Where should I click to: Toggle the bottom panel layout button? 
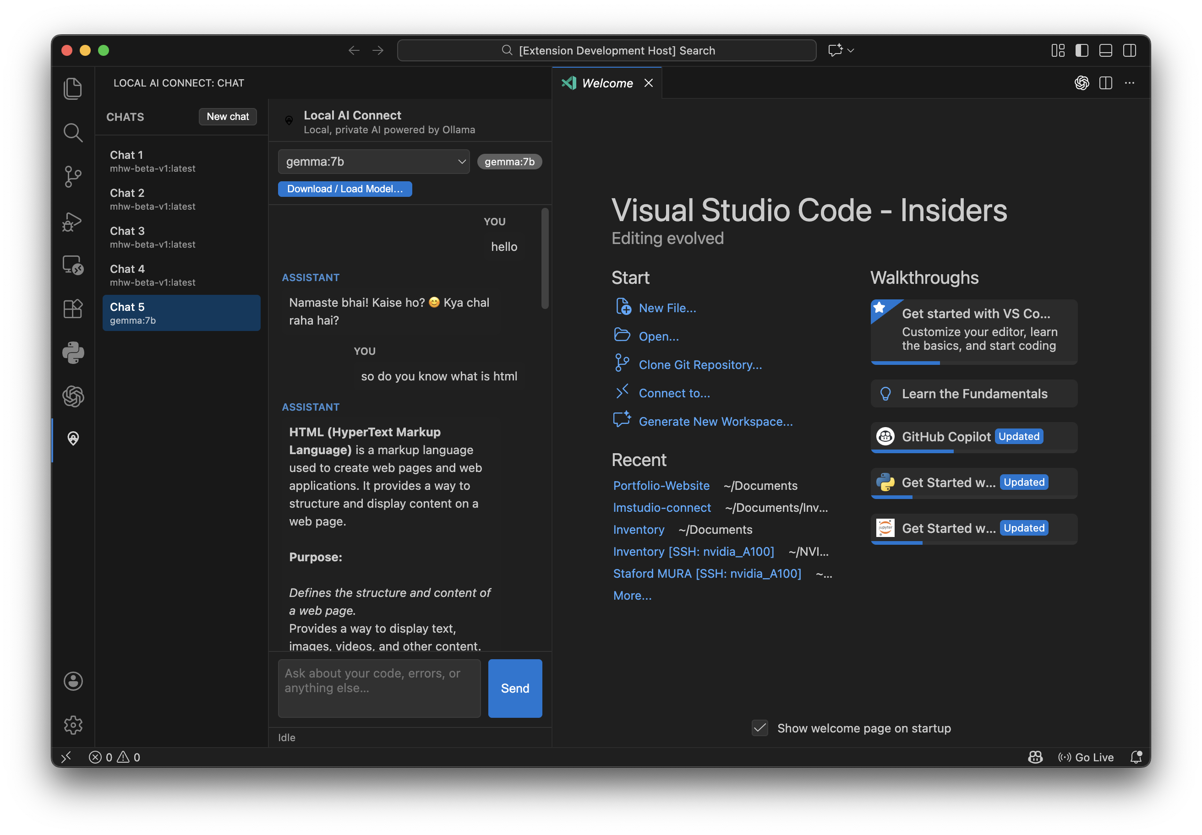tap(1105, 50)
